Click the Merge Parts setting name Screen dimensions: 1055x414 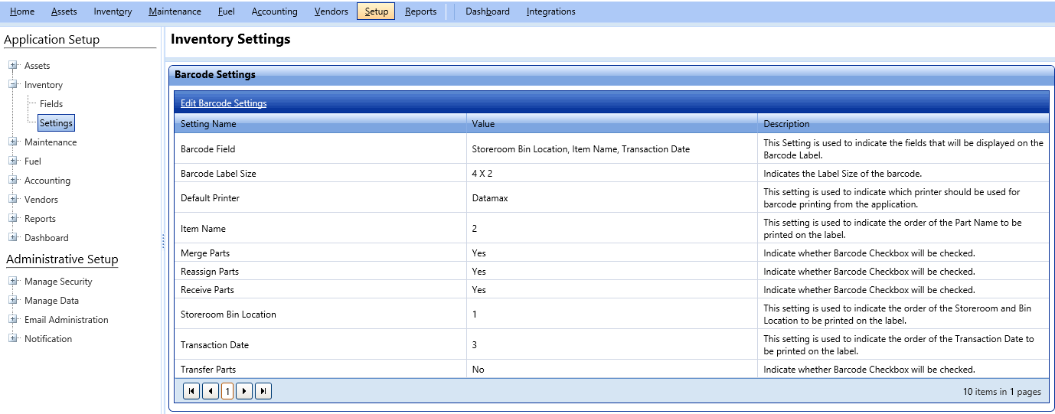[205, 253]
